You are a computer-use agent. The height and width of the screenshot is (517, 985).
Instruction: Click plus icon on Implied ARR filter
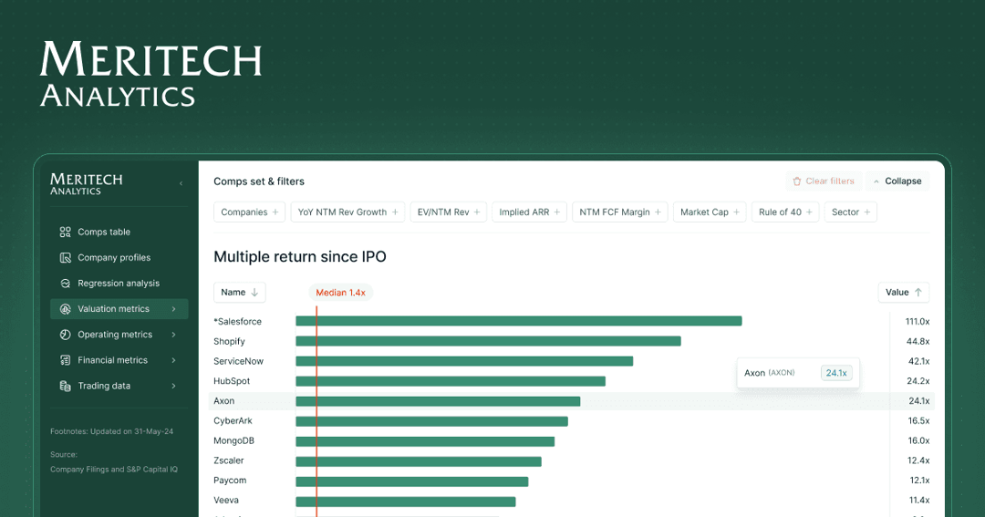click(x=556, y=212)
